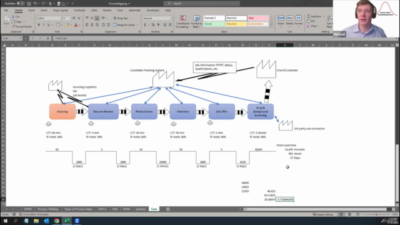Click the Search box in title bar
Screen dimensions: 400x225
201,4
